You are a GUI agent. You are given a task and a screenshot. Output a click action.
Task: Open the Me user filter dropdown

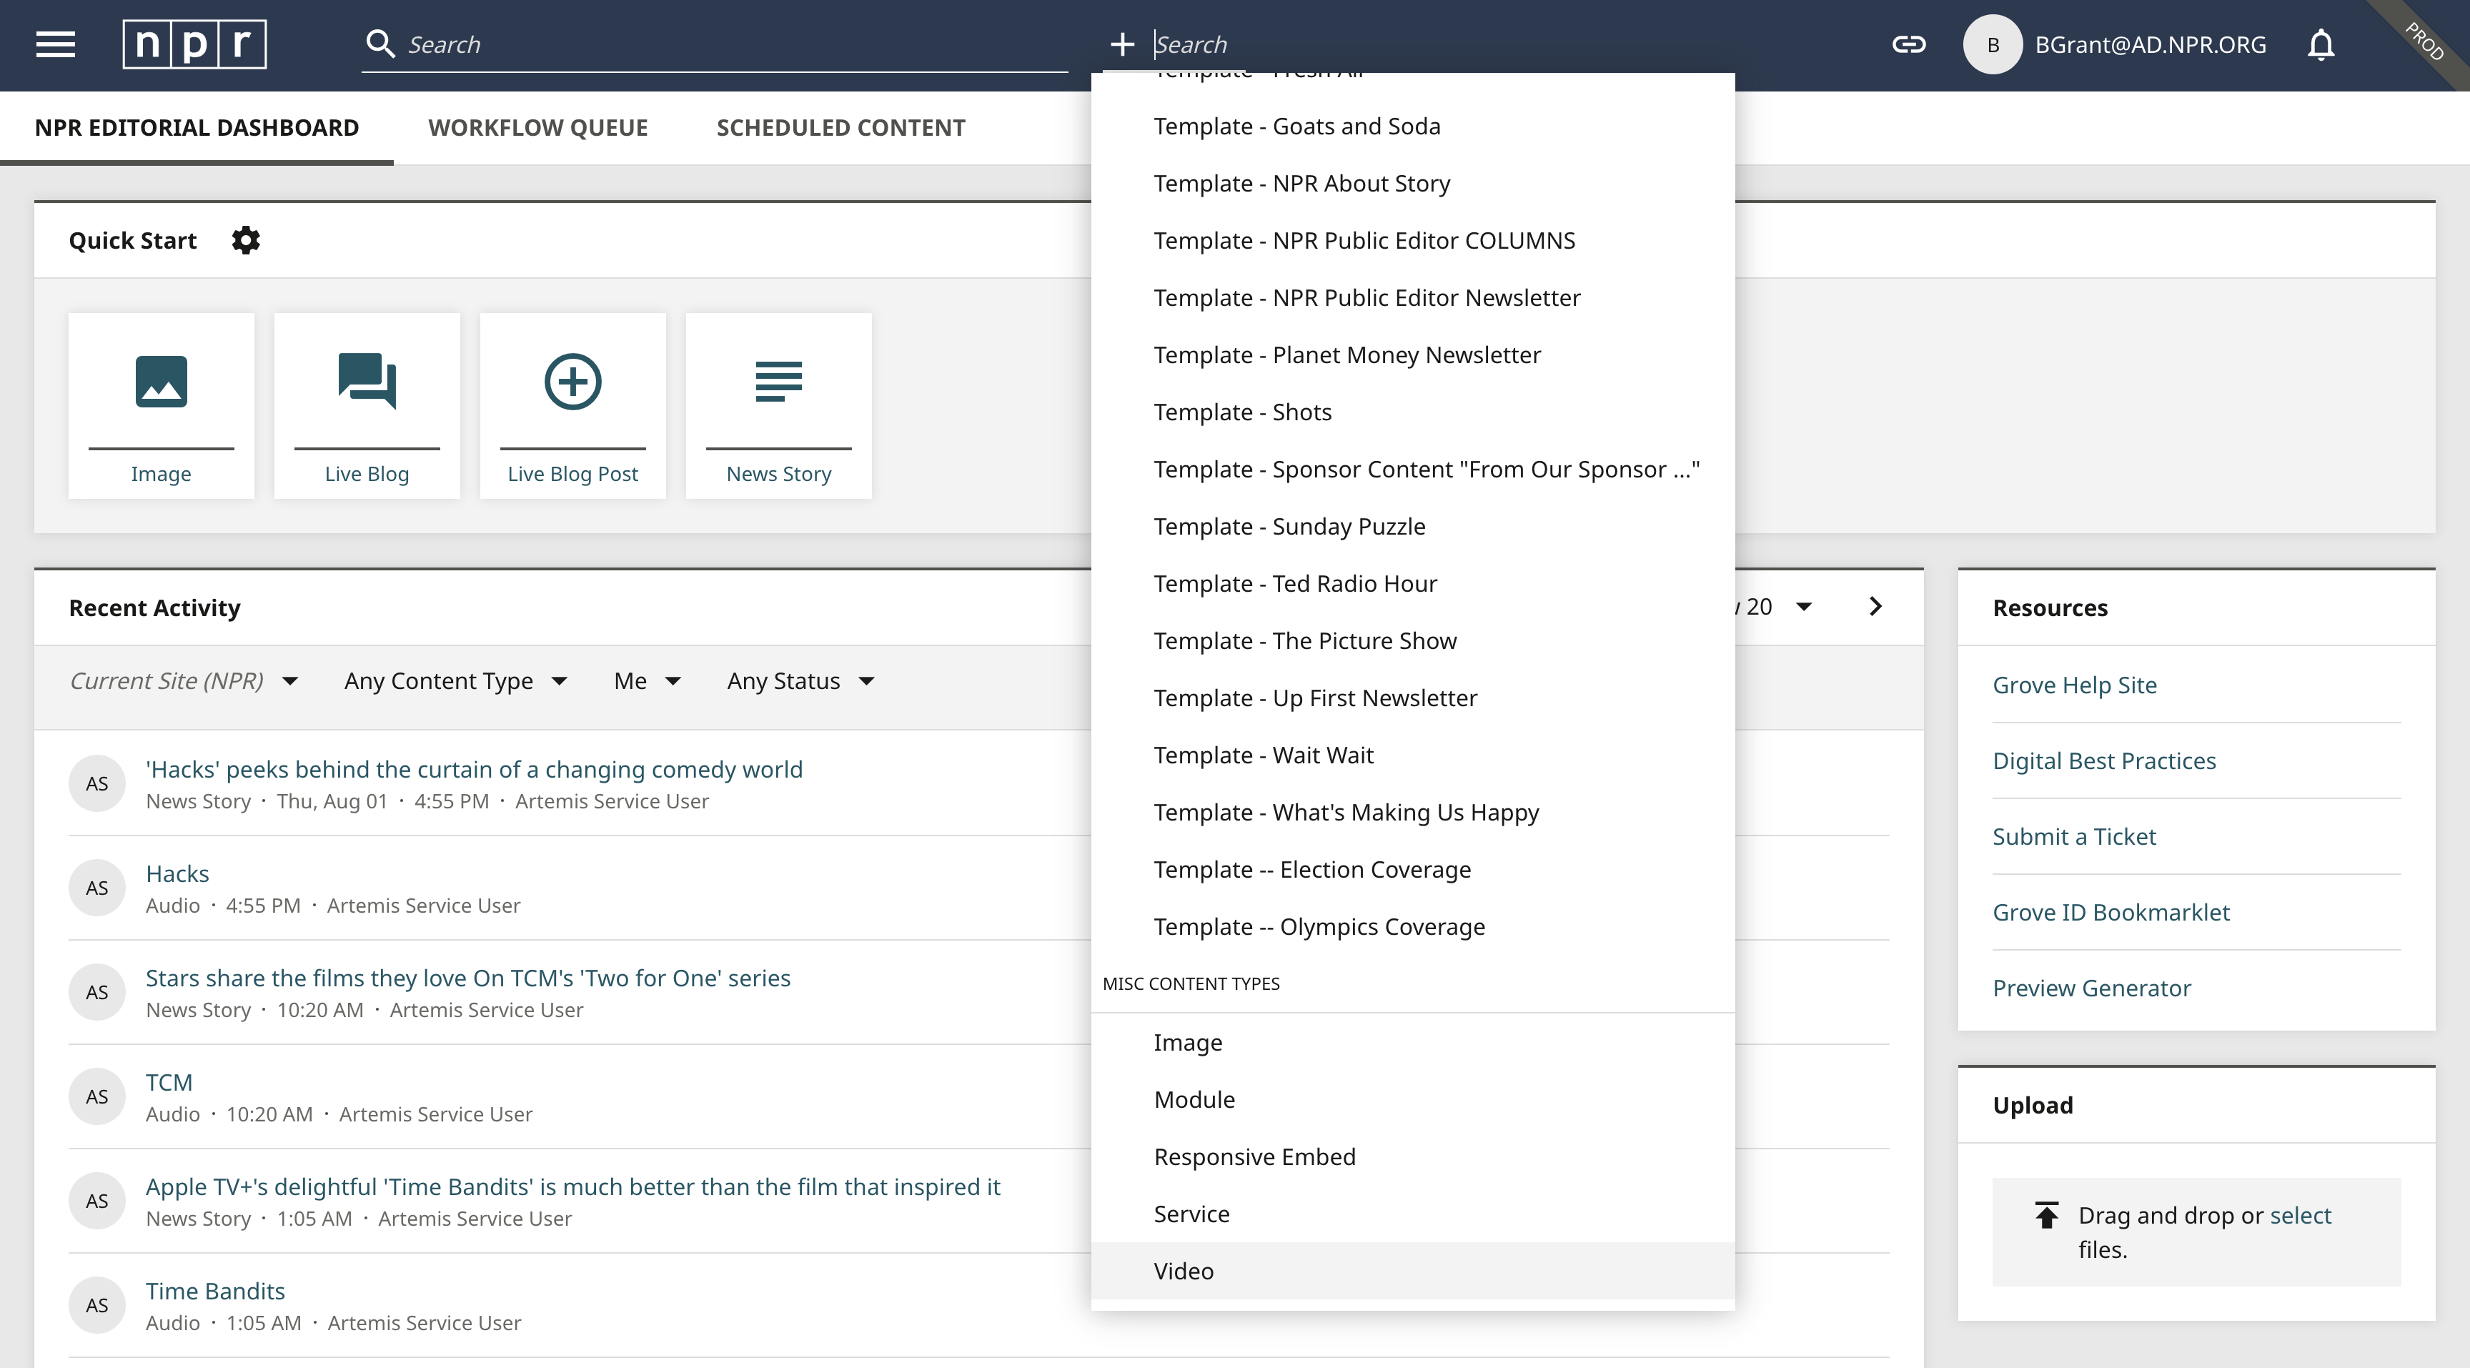pyautogui.click(x=648, y=680)
